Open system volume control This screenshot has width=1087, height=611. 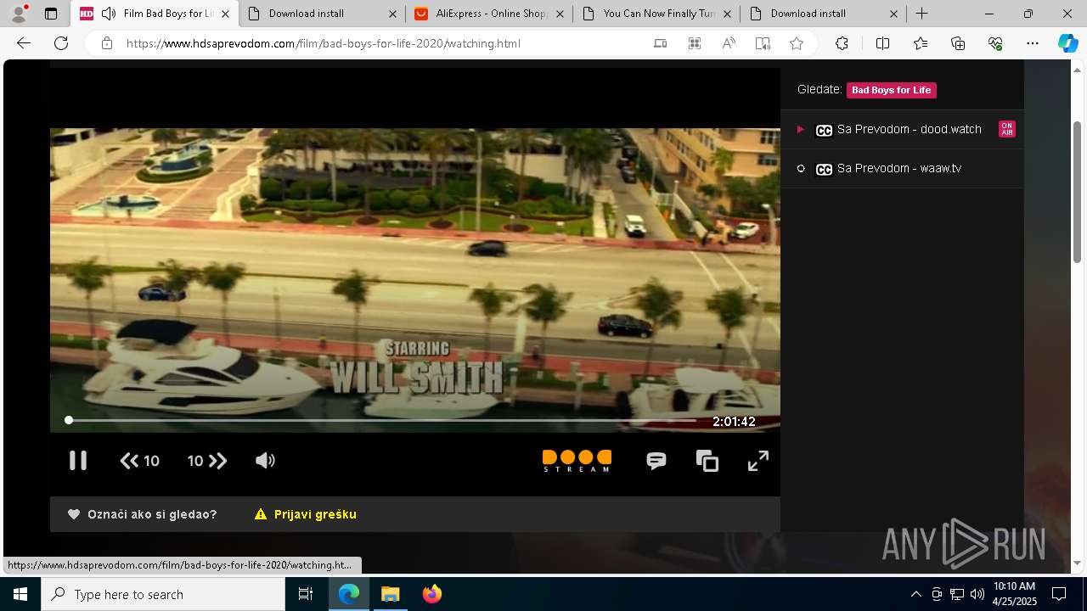point(977,594)
